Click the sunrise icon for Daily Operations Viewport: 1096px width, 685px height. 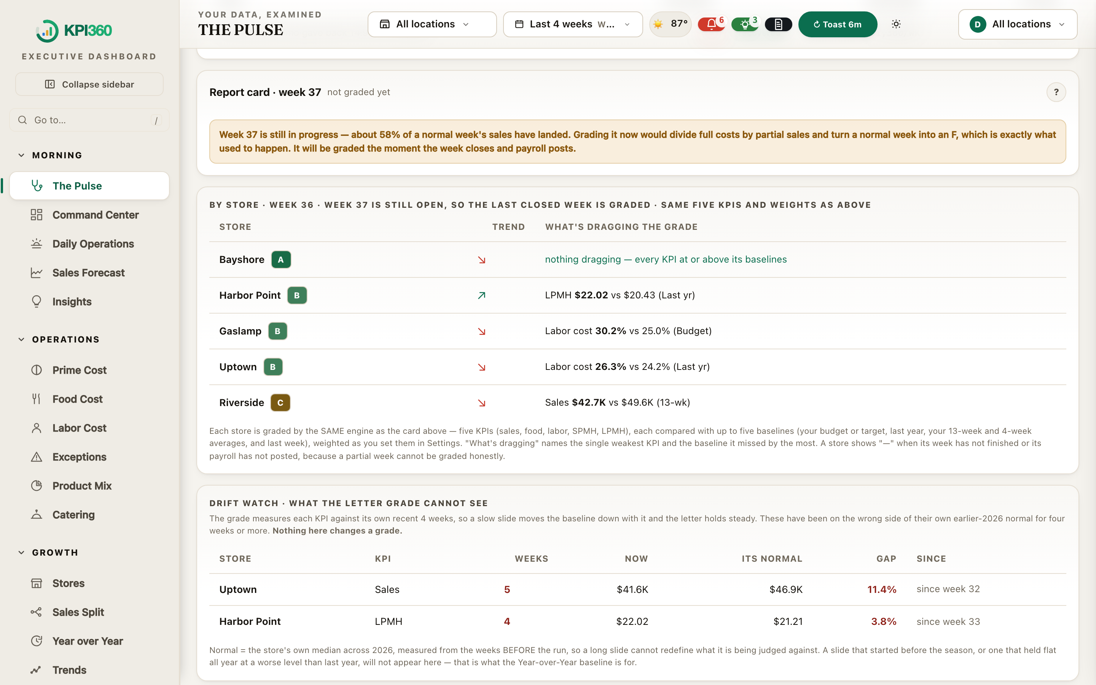(37, 244)
